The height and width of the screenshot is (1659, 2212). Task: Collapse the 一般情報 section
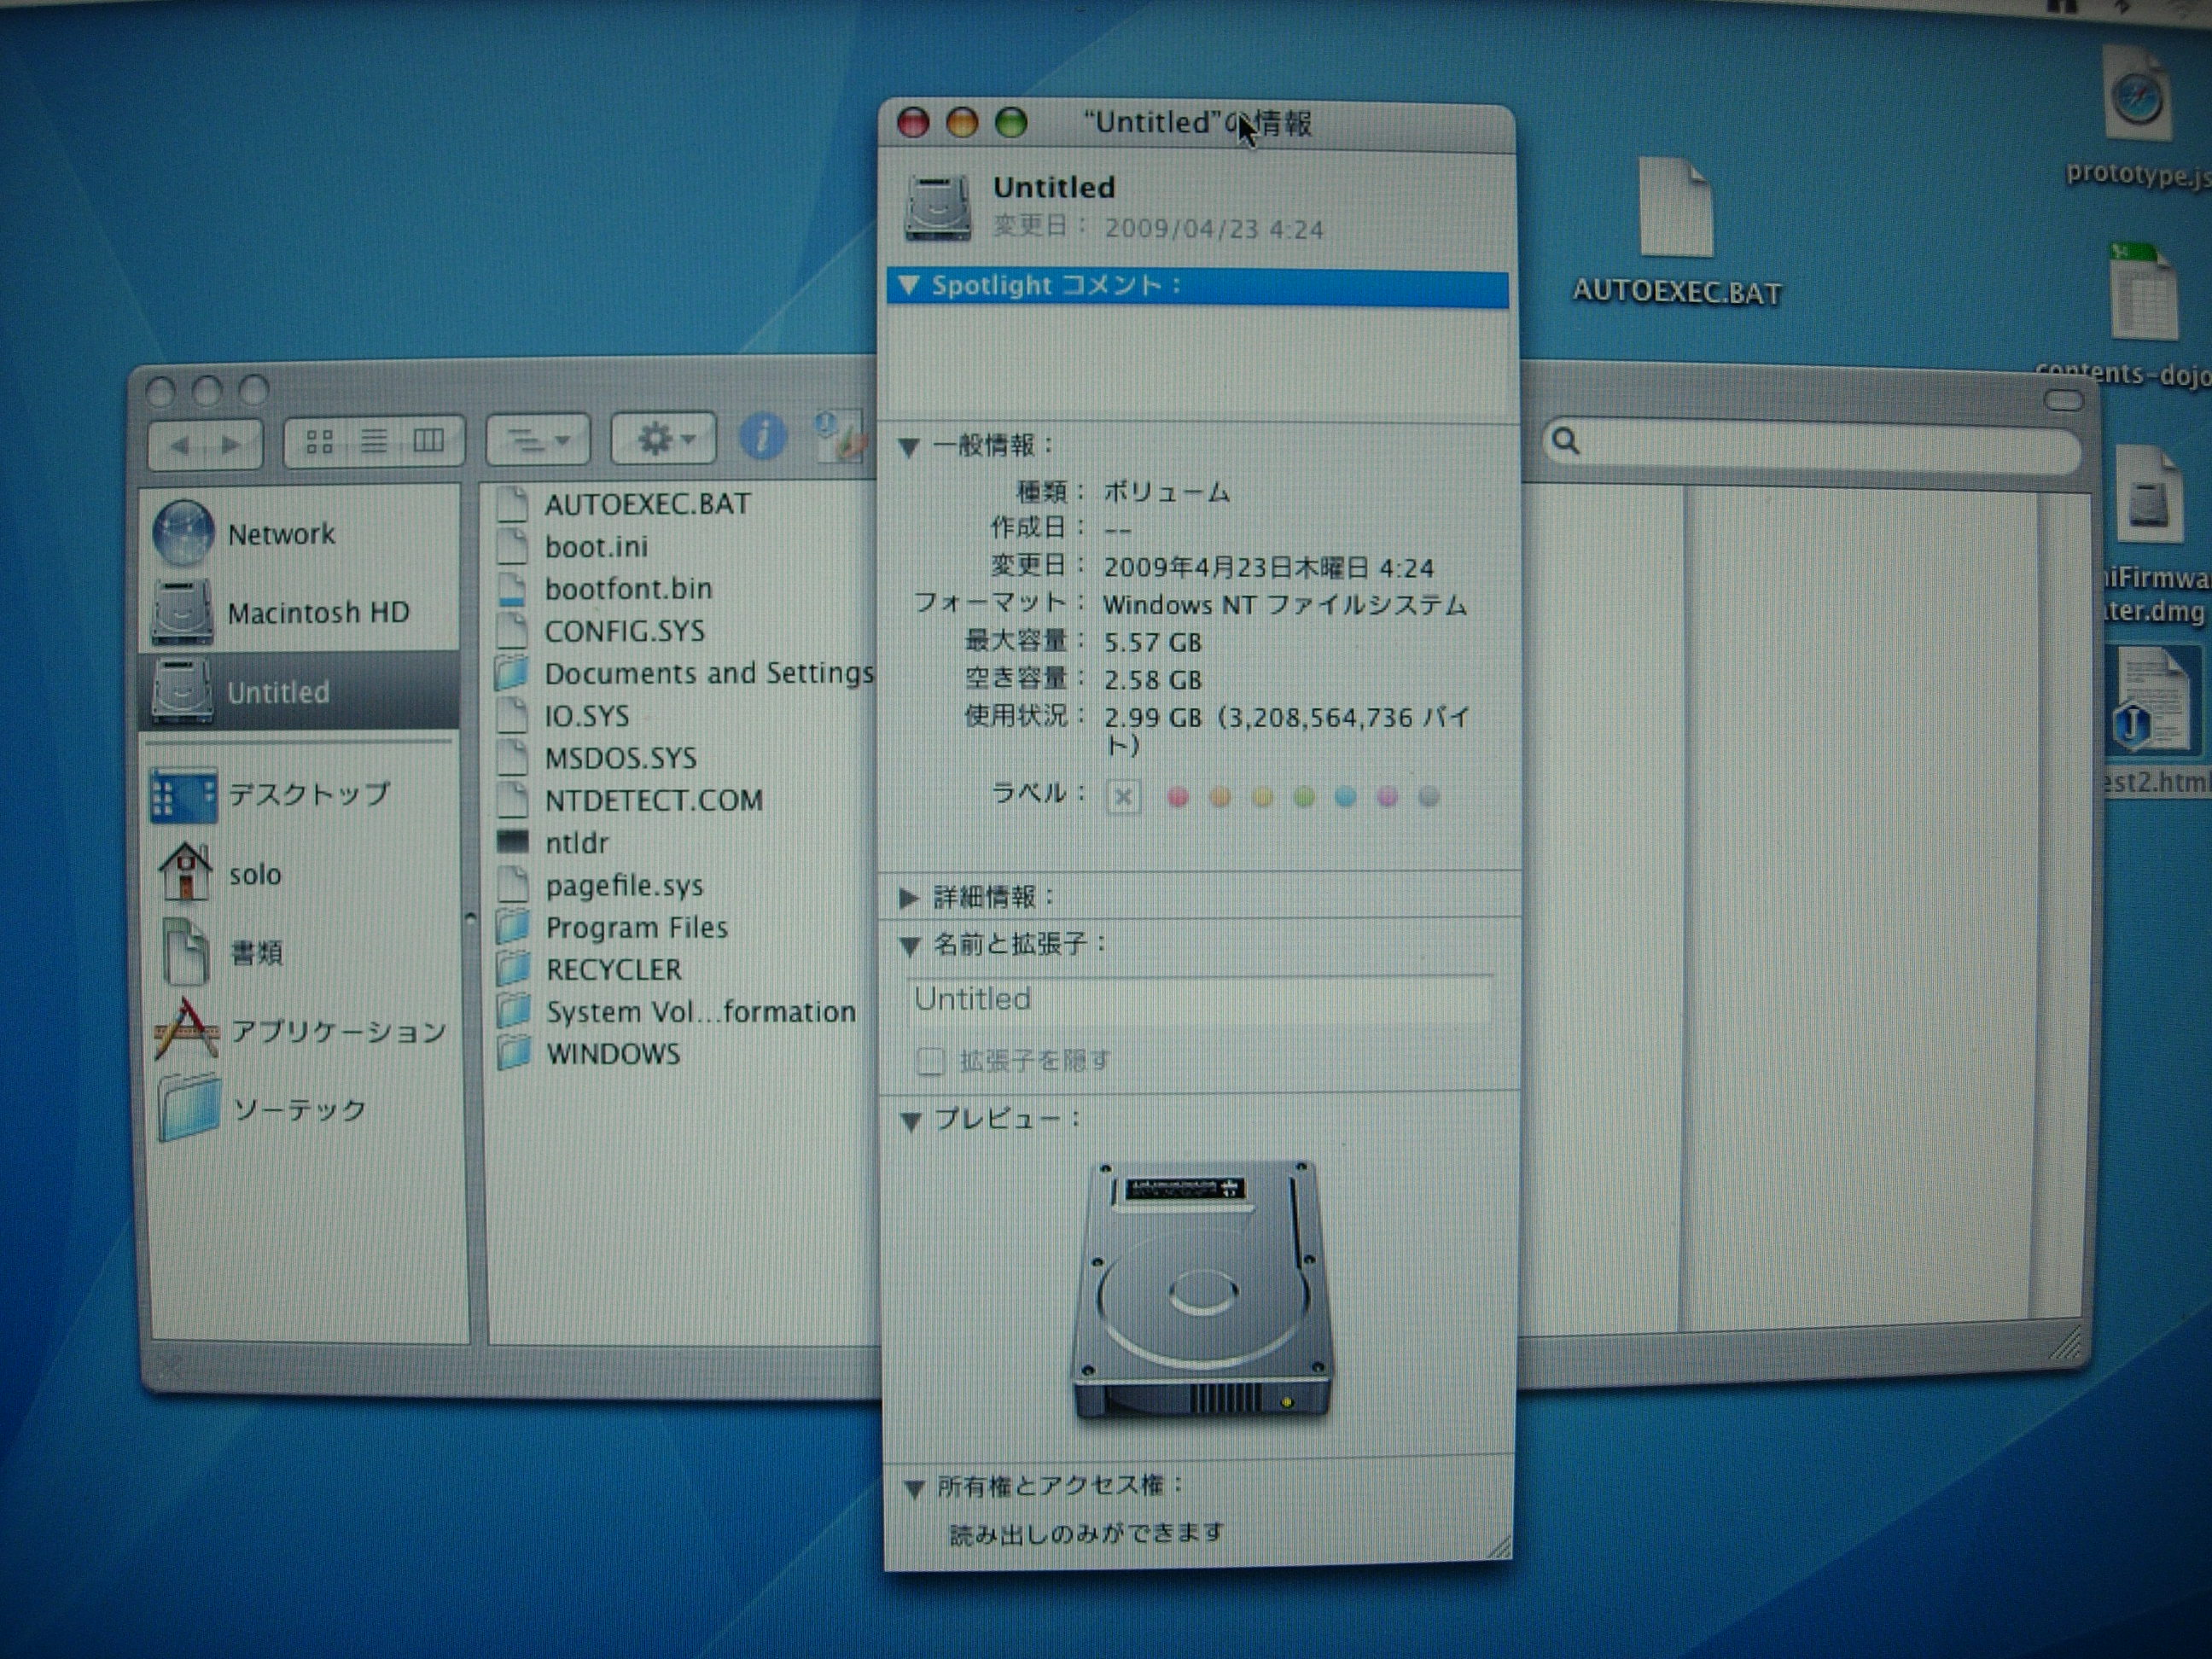(909, 447)
